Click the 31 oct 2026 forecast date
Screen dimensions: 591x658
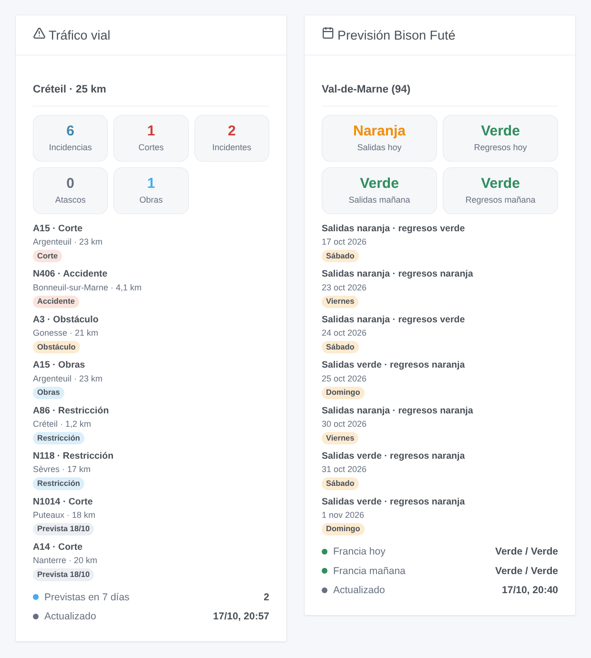(344, 469)
